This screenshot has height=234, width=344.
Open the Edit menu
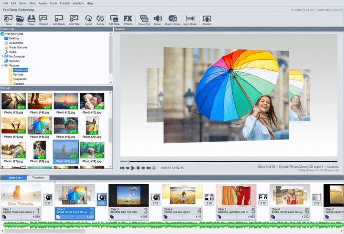[x=14, y=3]
